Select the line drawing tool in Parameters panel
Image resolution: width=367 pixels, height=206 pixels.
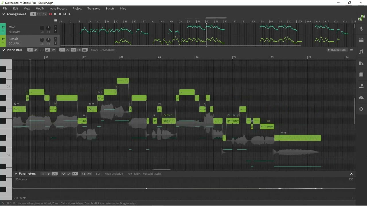click(55, 174)
